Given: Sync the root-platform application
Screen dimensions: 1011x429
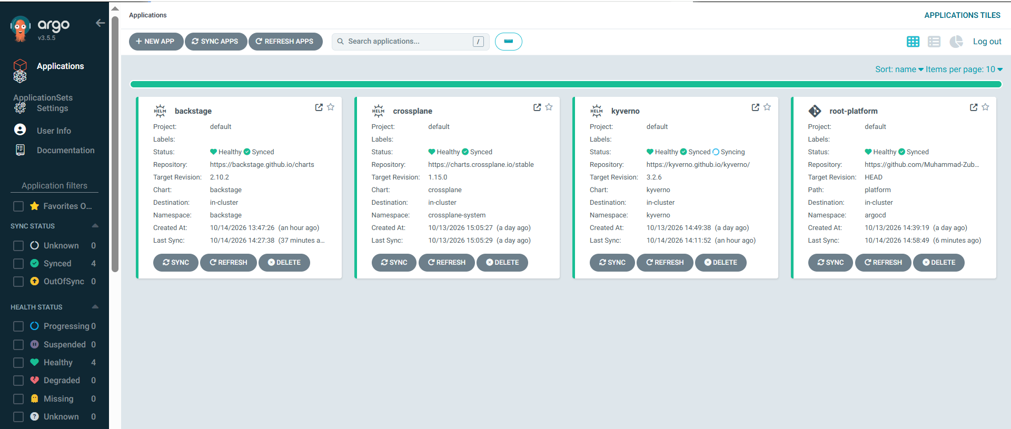Looking at the screenshot, I should (x=830, y=263).
